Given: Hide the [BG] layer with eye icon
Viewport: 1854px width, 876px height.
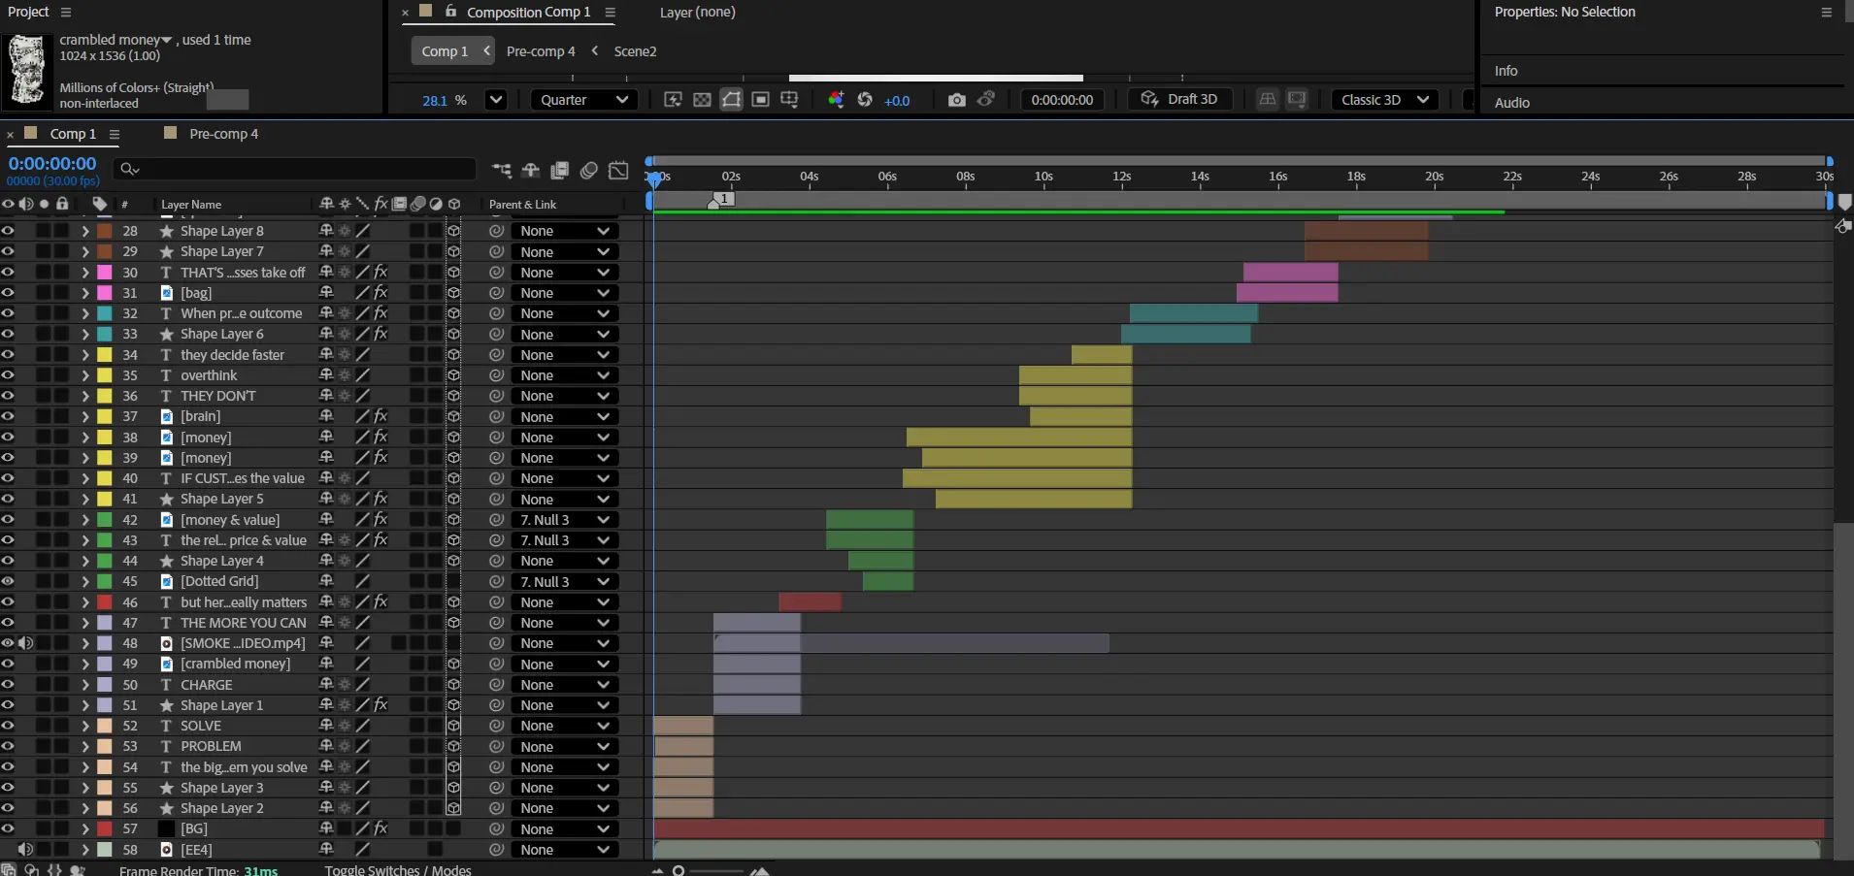Looking at the screenshot, I should point(8,828).
